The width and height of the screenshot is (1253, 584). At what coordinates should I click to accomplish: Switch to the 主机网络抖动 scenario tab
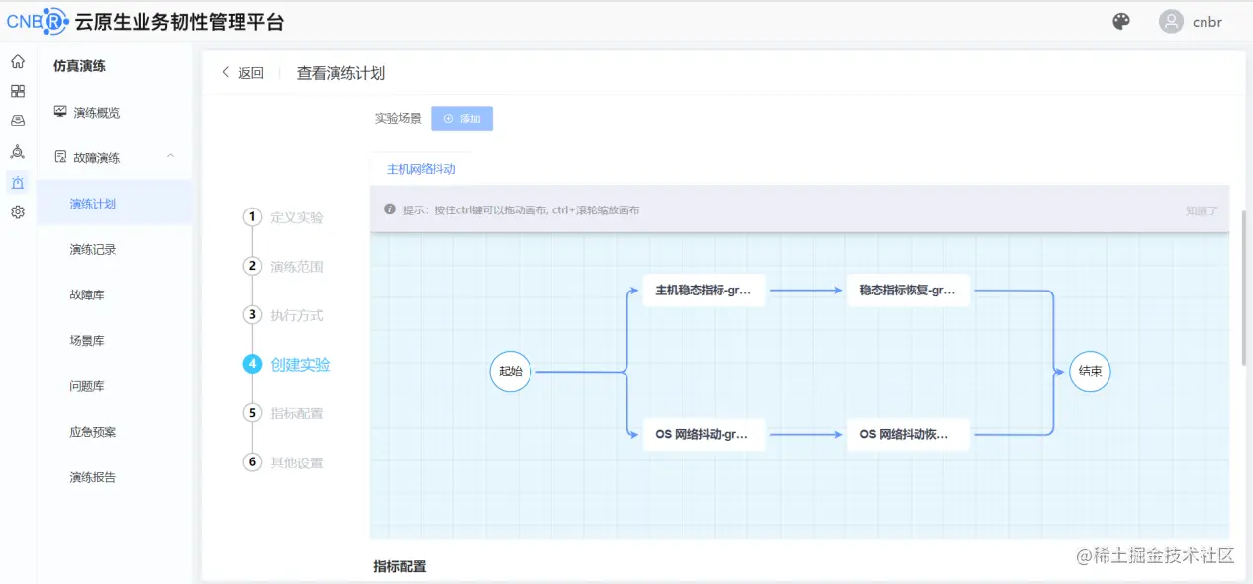tap(418, 168)
